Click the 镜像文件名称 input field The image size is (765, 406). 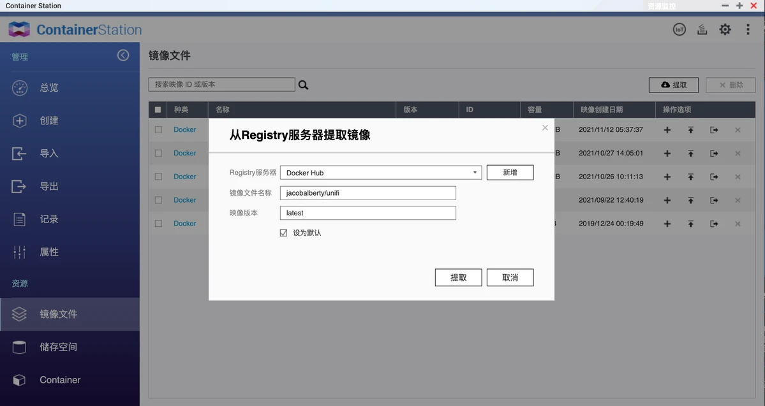click(x=368, y=193)
